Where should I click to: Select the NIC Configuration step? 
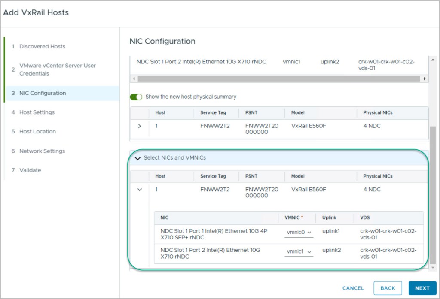(x=42, y=93)
